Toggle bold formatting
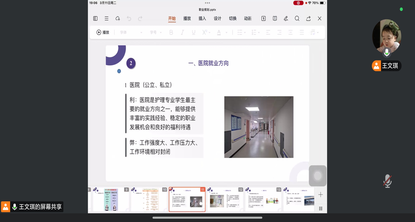 [x=171, y=33]
